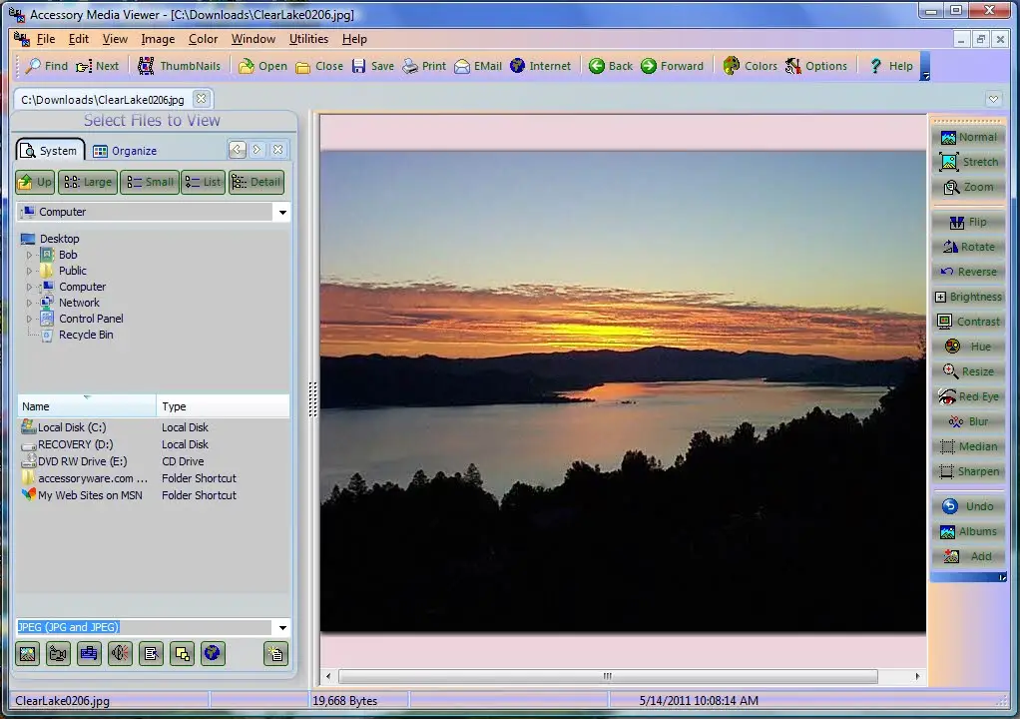
Task: Apply the Sharpen filter
Action: [x=968, y=471]
